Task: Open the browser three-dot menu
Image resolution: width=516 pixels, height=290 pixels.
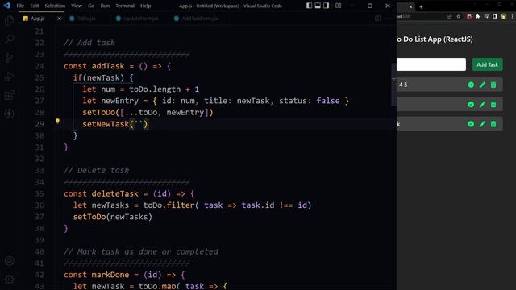Action: [513, 16]
